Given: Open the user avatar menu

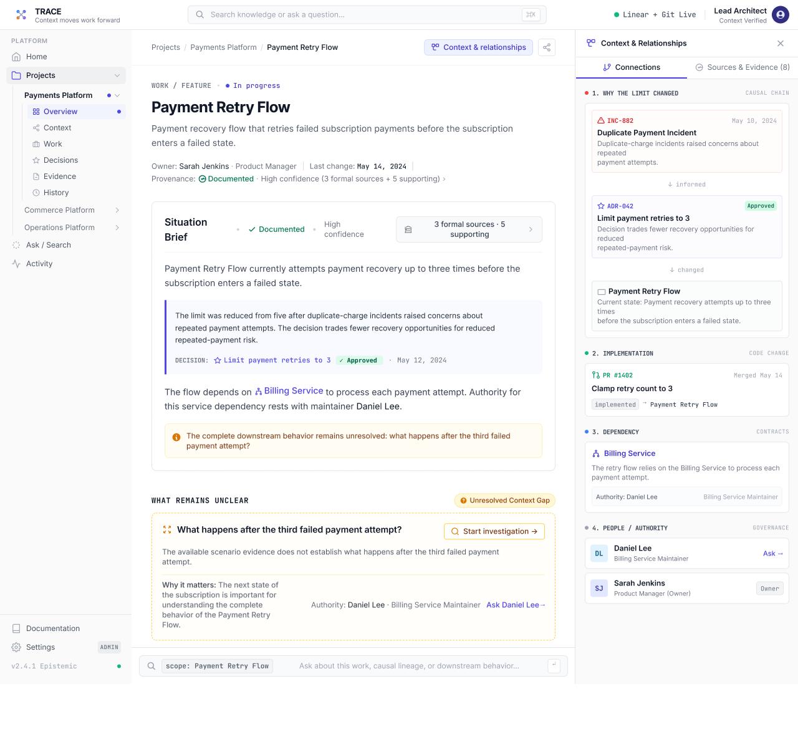Looking at the screenshot, I should 781,14.
